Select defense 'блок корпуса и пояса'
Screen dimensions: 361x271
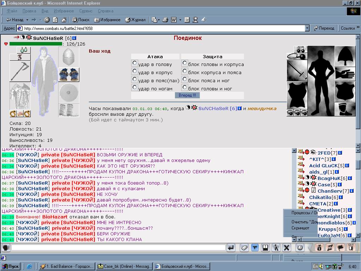click(x=184, y=71)
